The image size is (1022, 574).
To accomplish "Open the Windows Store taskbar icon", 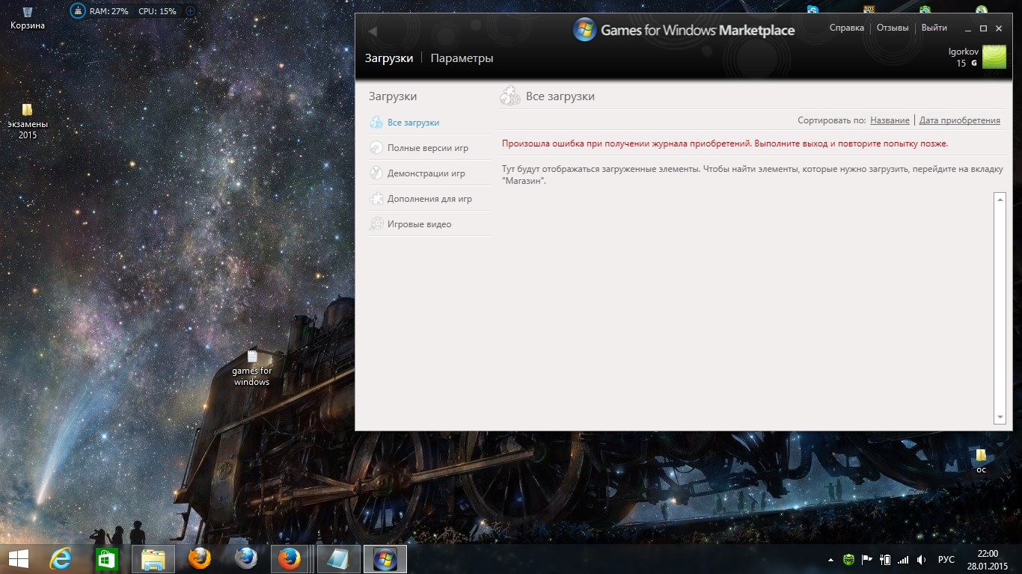I will tap(107, 559).
